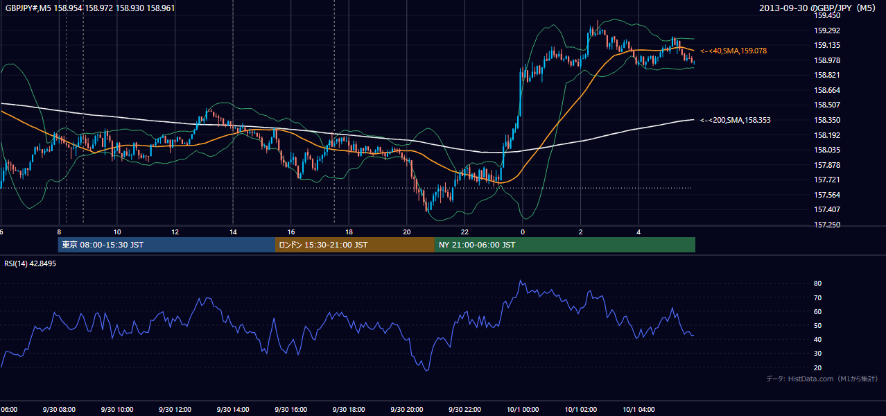This screenshot has width=886, height=416.
Task: Click price axis value 158.664
Action: pyautogui.click(x=828, y=90)
